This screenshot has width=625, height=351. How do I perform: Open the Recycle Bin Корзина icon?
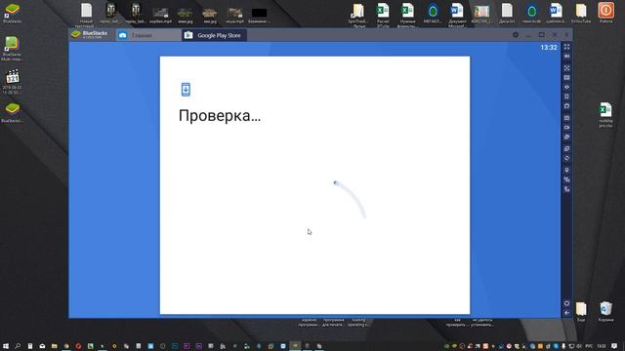(605, 312)
